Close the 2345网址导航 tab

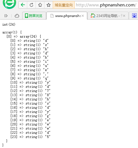(124, 16)
